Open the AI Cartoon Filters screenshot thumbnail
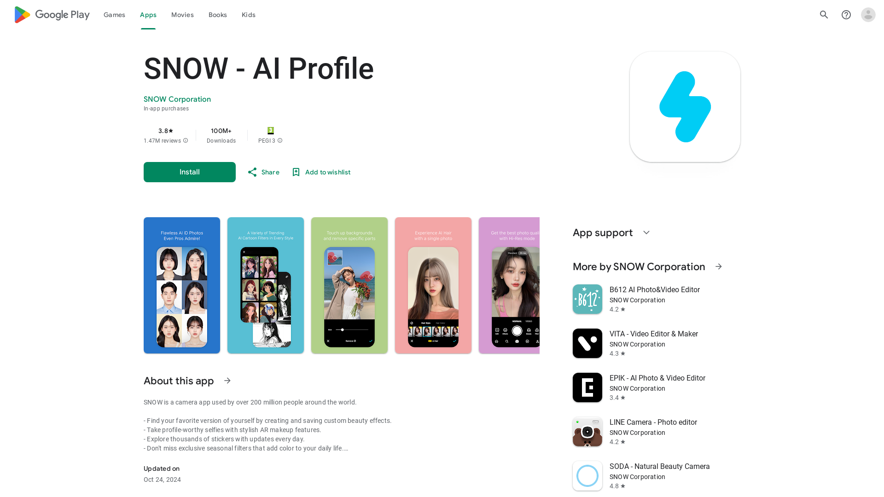This screenshot has height=497, width=884. [x=266, y=285]
